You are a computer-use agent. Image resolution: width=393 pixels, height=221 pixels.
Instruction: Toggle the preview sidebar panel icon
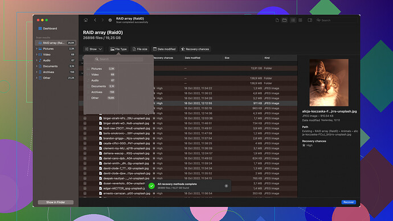(x=310, y=20)
